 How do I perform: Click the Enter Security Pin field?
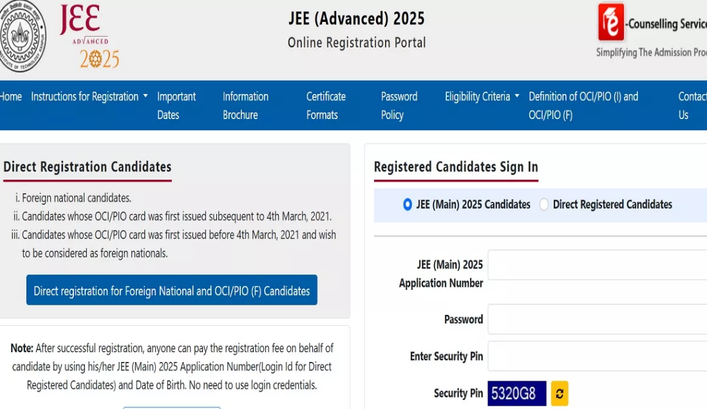point(597,356)
